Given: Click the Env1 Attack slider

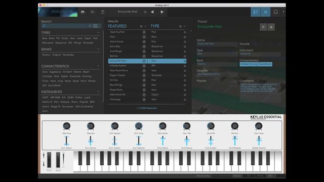Looking at the screenshot, I should (x=66, y=141).
